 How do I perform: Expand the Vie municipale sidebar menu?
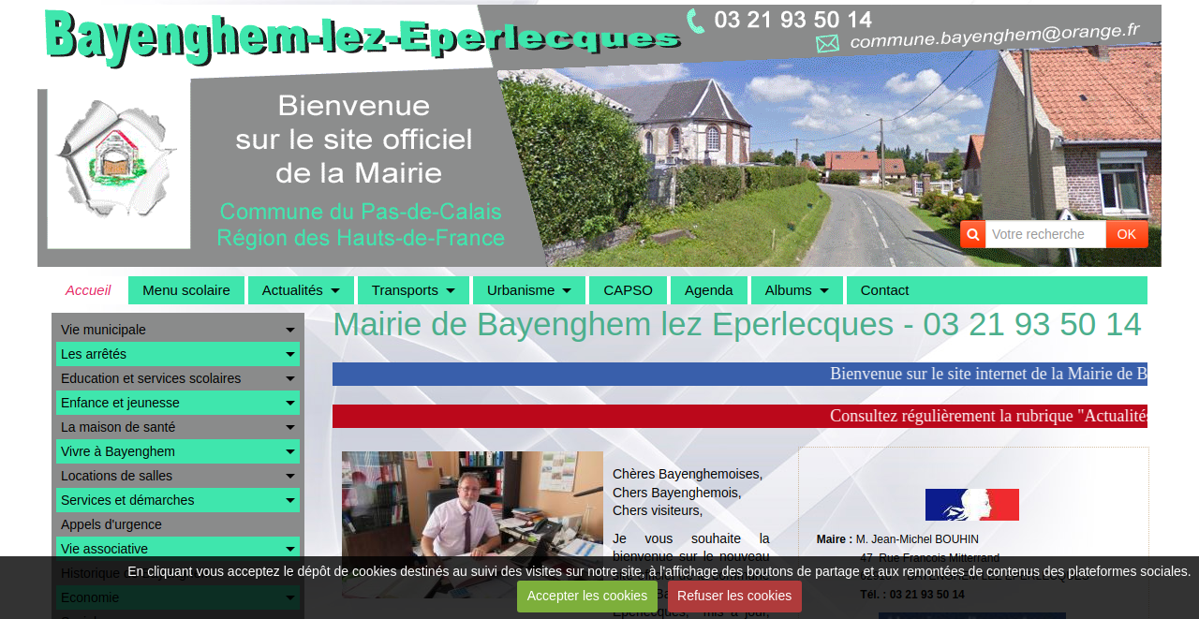pos(178,330)
